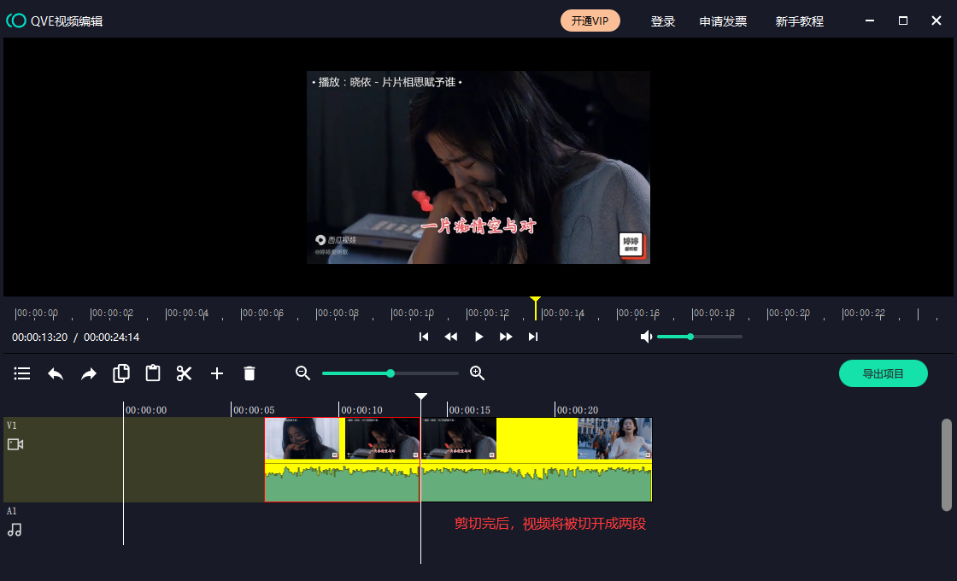This screenshot has height=581, width=957.
Task: Zoom out the timeline
Action: [302, 373]
